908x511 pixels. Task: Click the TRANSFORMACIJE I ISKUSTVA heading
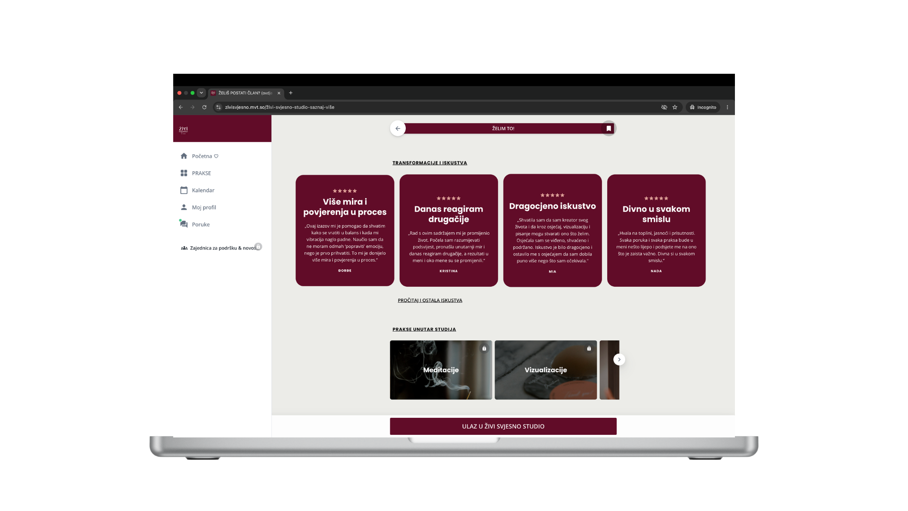pos(430,163)
